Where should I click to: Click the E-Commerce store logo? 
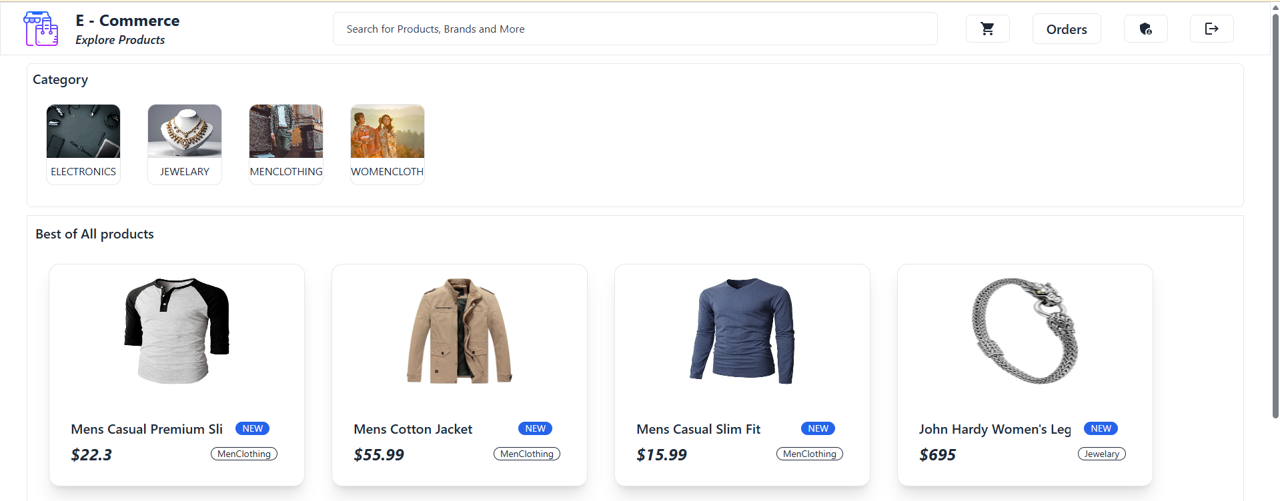click(41, 29)
